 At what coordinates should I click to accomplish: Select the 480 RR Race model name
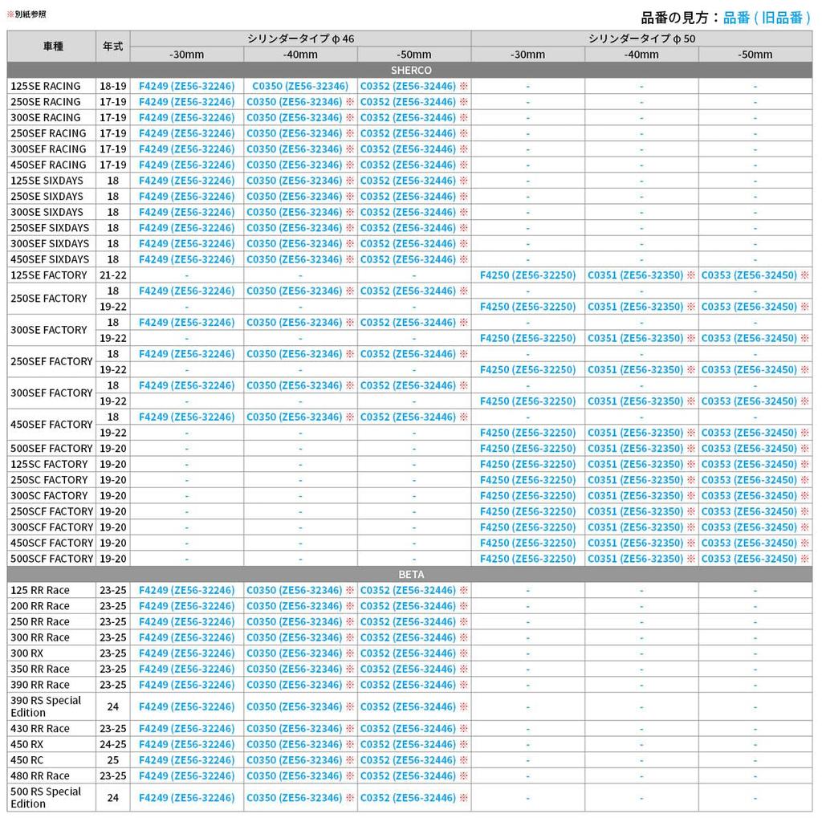click(x=40, y=776)
